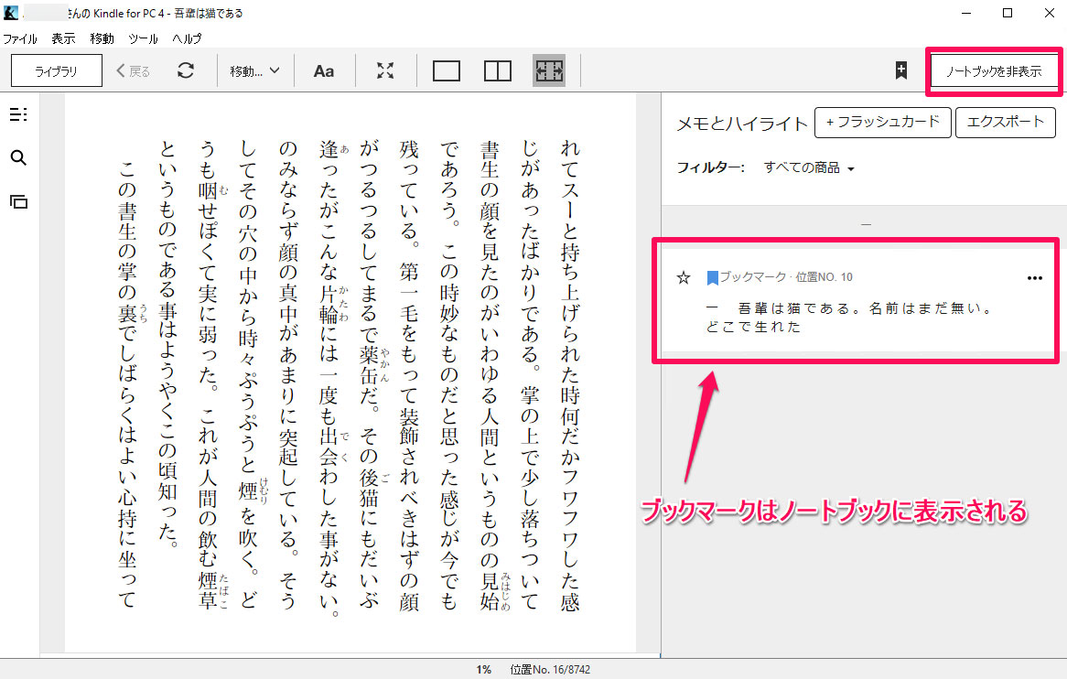Click ノートブックを非表示 button

(x=994, y=71)
